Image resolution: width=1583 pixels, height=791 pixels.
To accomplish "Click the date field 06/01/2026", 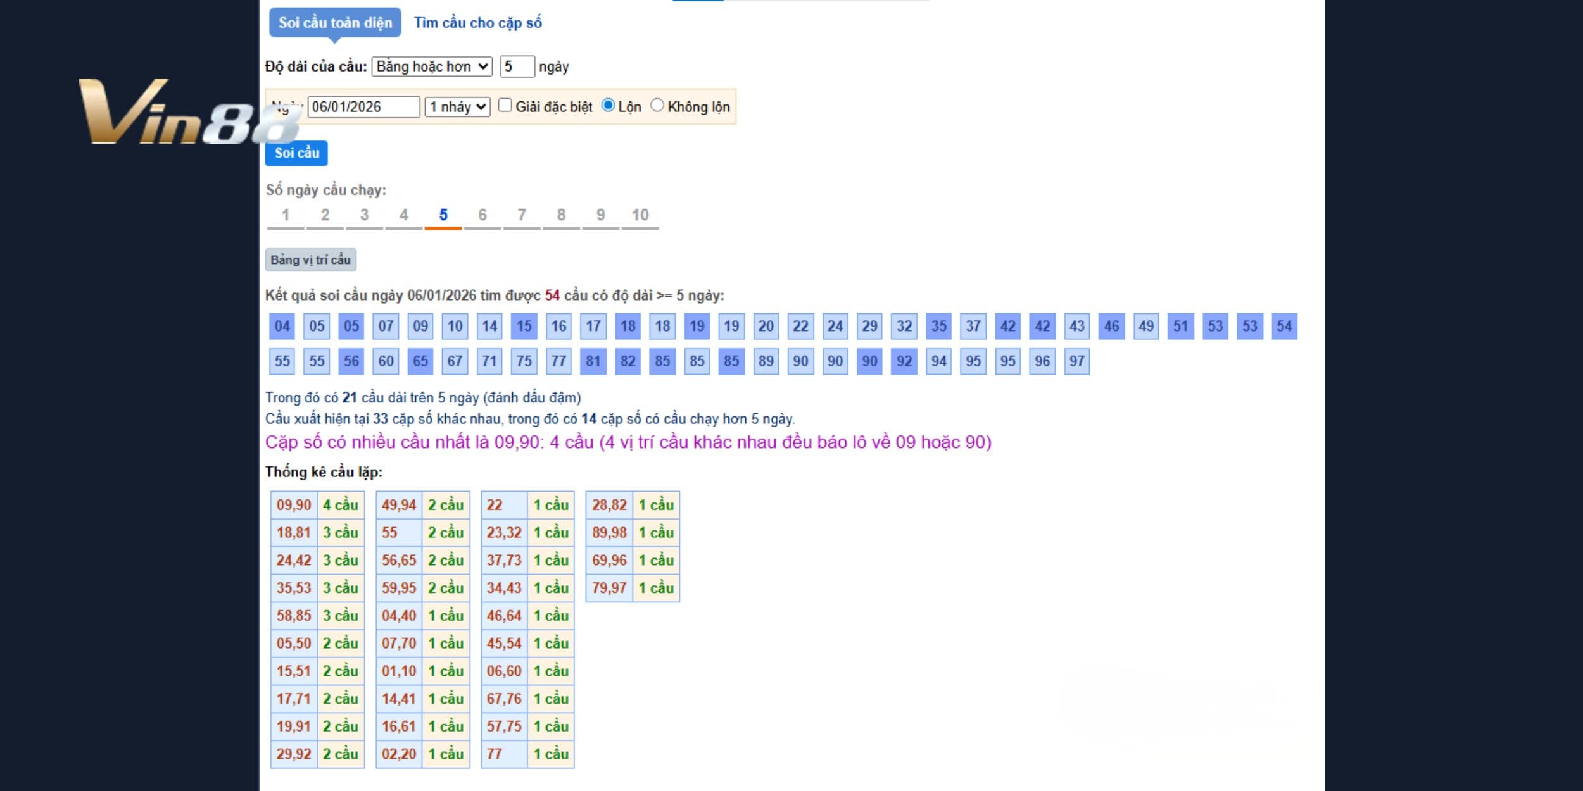I will 363,107.
